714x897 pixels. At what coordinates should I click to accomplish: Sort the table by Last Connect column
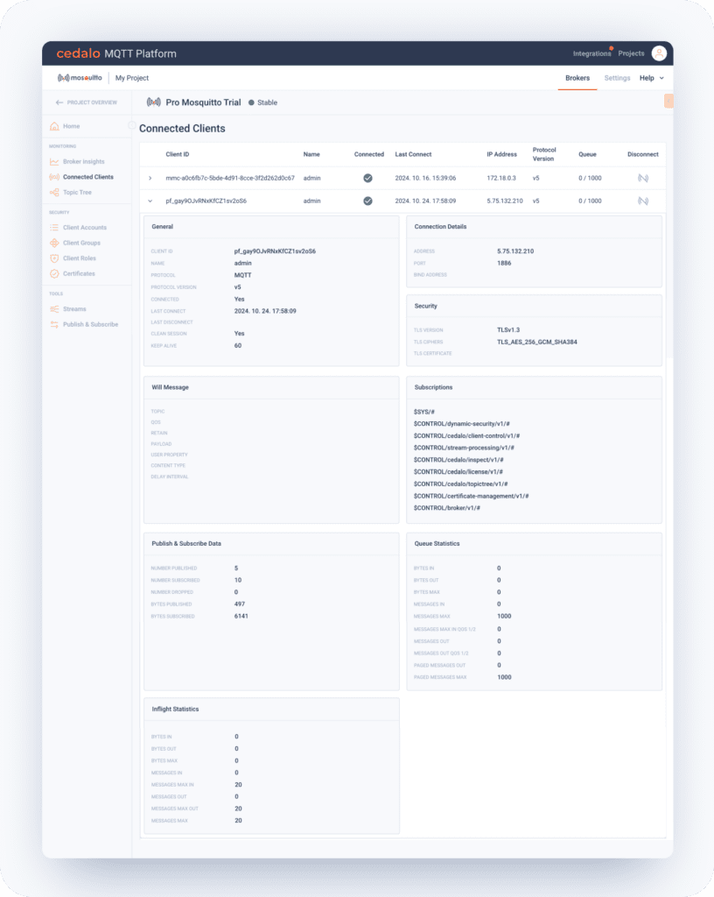413,154
